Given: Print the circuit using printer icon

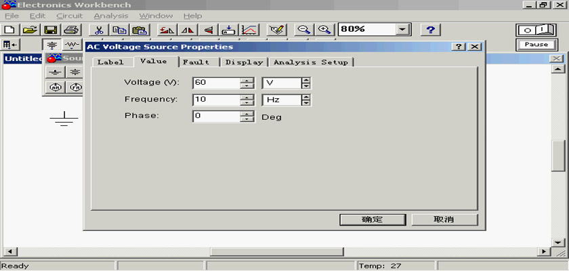Looking at the screenshot, I should pos(72,30).
